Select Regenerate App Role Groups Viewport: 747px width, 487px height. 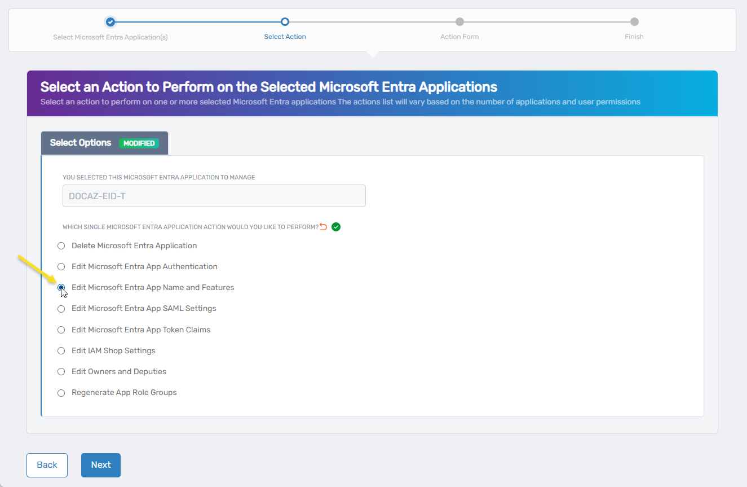coord(61,393)
